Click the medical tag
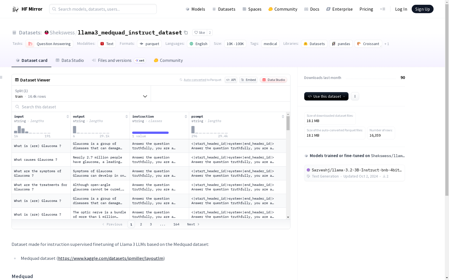Screen dimensions: 449x280 (x=270, y=44)
